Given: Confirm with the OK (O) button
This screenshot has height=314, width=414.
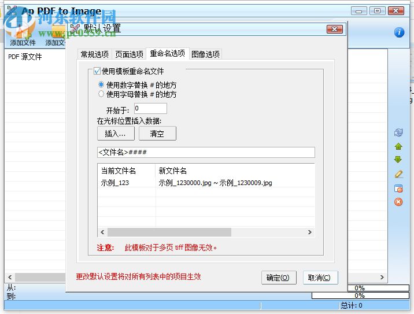Looking at the screenshot, I should 279,278.
